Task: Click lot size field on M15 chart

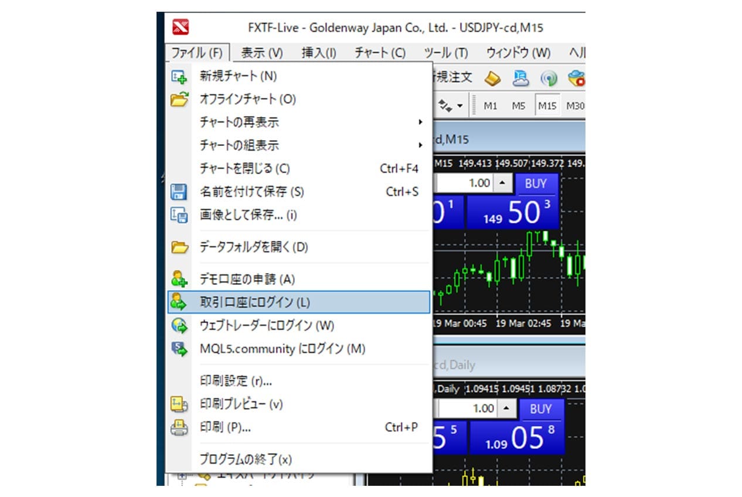Action: [464, 183]
